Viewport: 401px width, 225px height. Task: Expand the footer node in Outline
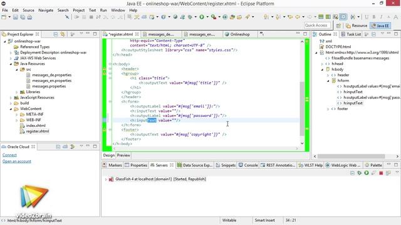click(328, 109)
